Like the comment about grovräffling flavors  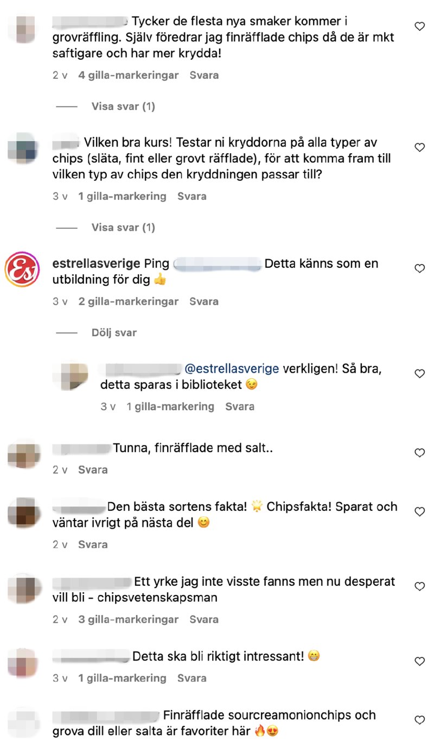tap(419, 26)
